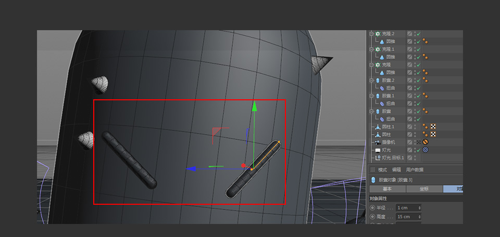Toggle the green enable checkmark on 胶囊.1
500x237 pixels.
(419, 96)
